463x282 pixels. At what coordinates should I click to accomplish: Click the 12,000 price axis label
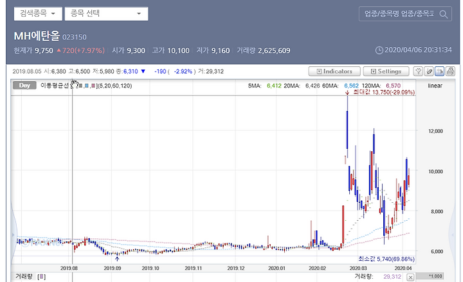[x=435, y=131]
